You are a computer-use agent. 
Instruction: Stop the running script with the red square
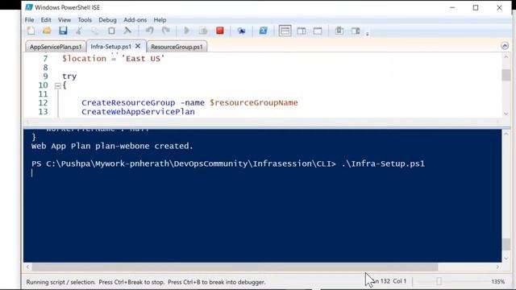click(220, 31)
